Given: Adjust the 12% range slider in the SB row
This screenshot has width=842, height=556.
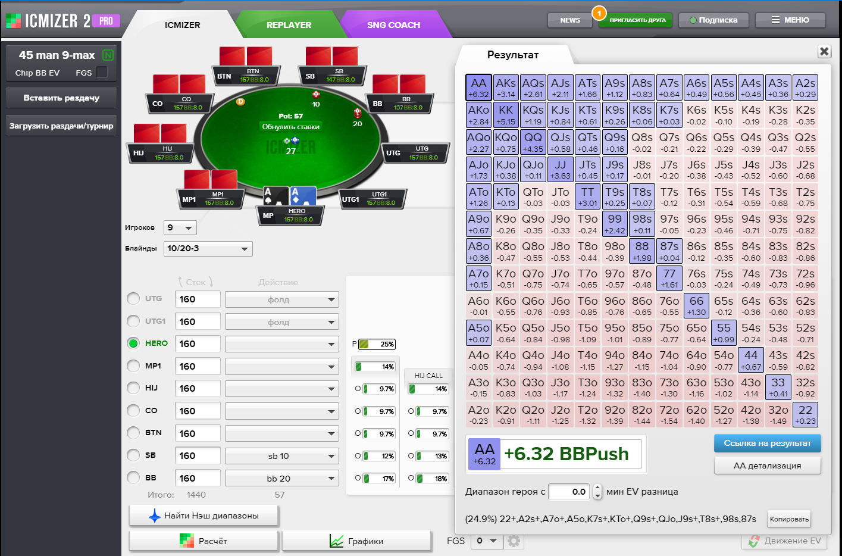Looking at the screenshot, I should click(x=380, y=456).
